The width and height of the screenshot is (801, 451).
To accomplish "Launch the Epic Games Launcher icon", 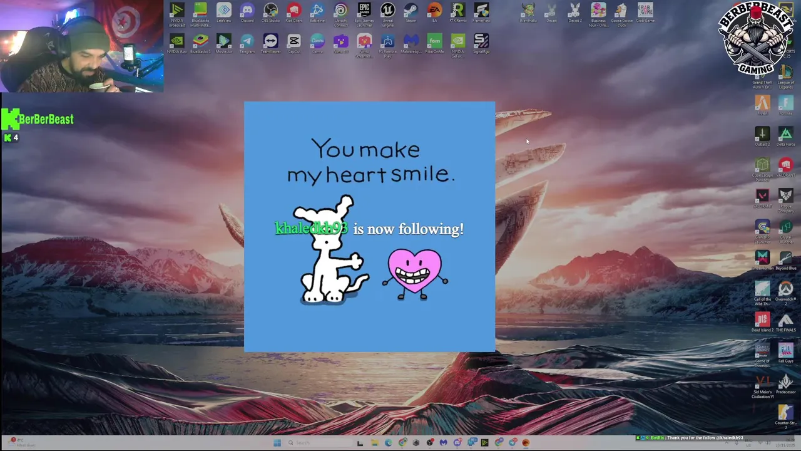I will point(364,15).
